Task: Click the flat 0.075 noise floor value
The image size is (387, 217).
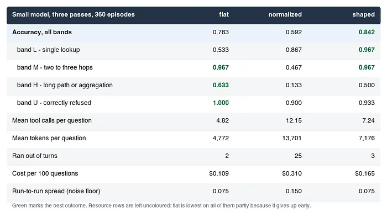Action: tap(221, 191)
